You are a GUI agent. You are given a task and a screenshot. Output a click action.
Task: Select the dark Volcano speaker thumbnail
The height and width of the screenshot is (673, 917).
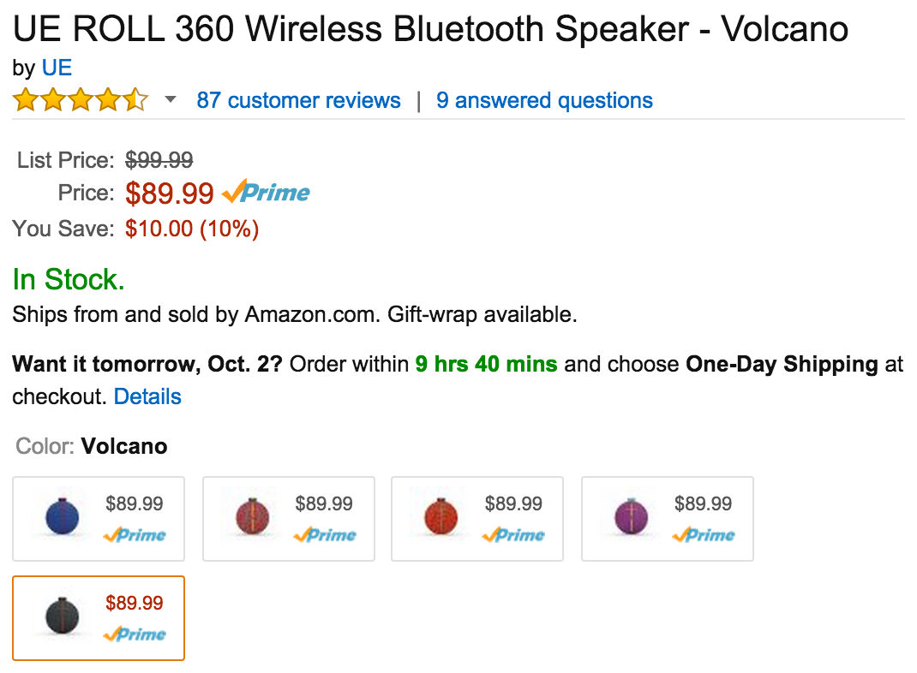[62, 616]
